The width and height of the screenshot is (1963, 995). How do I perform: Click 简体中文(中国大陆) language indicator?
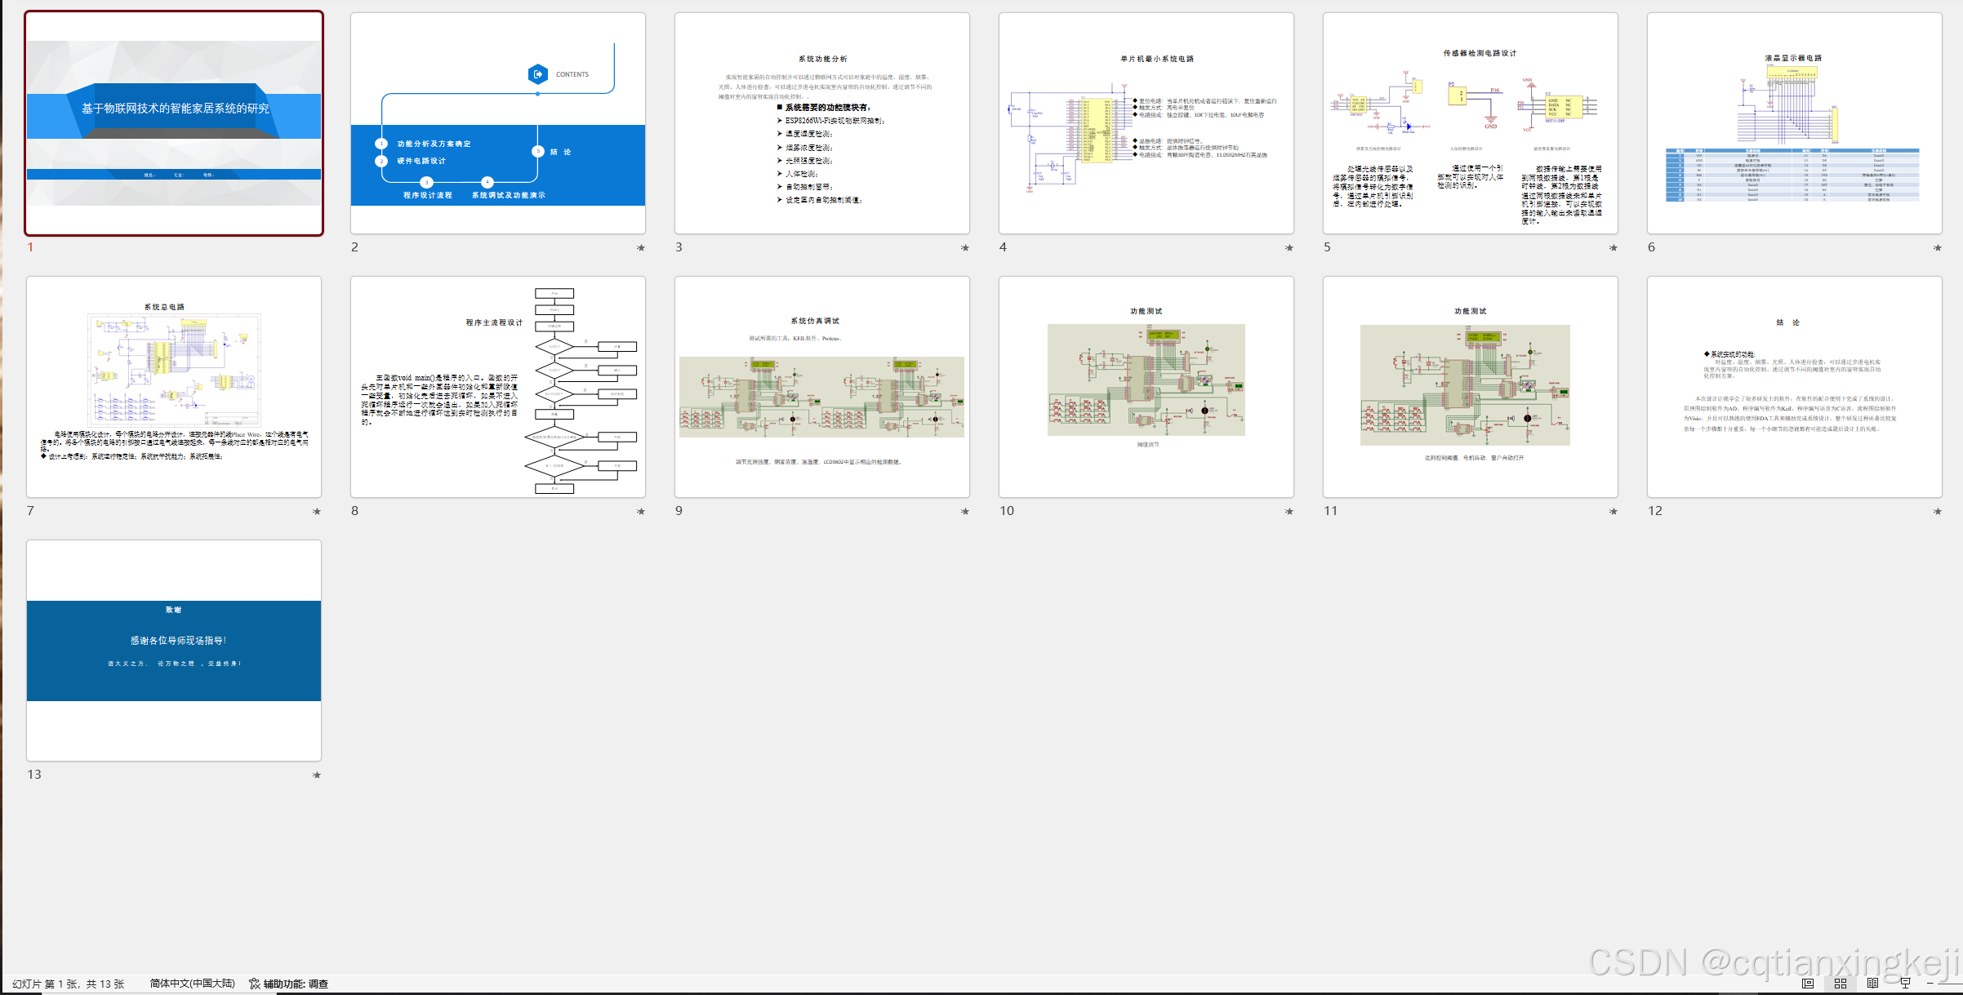point(192,984)
